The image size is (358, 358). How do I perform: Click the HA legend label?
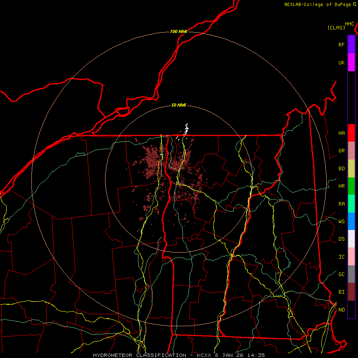(341, 133)
